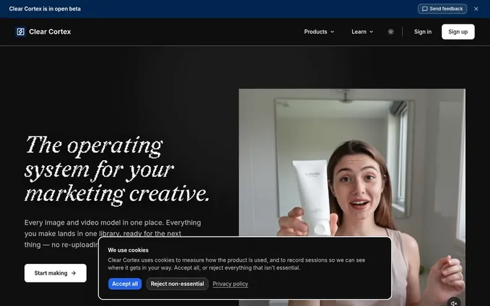Click the Clear Cortex logo icon
Image resolution: width=490 pixels, height=306 pixels.
click(x=20, y=32)
